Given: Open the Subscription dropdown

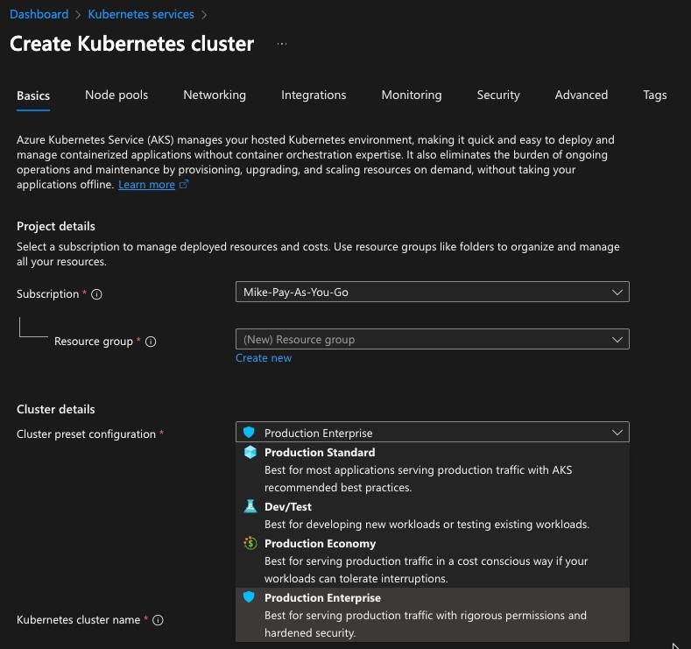Looking at the screenshot, I should (433, 292).
